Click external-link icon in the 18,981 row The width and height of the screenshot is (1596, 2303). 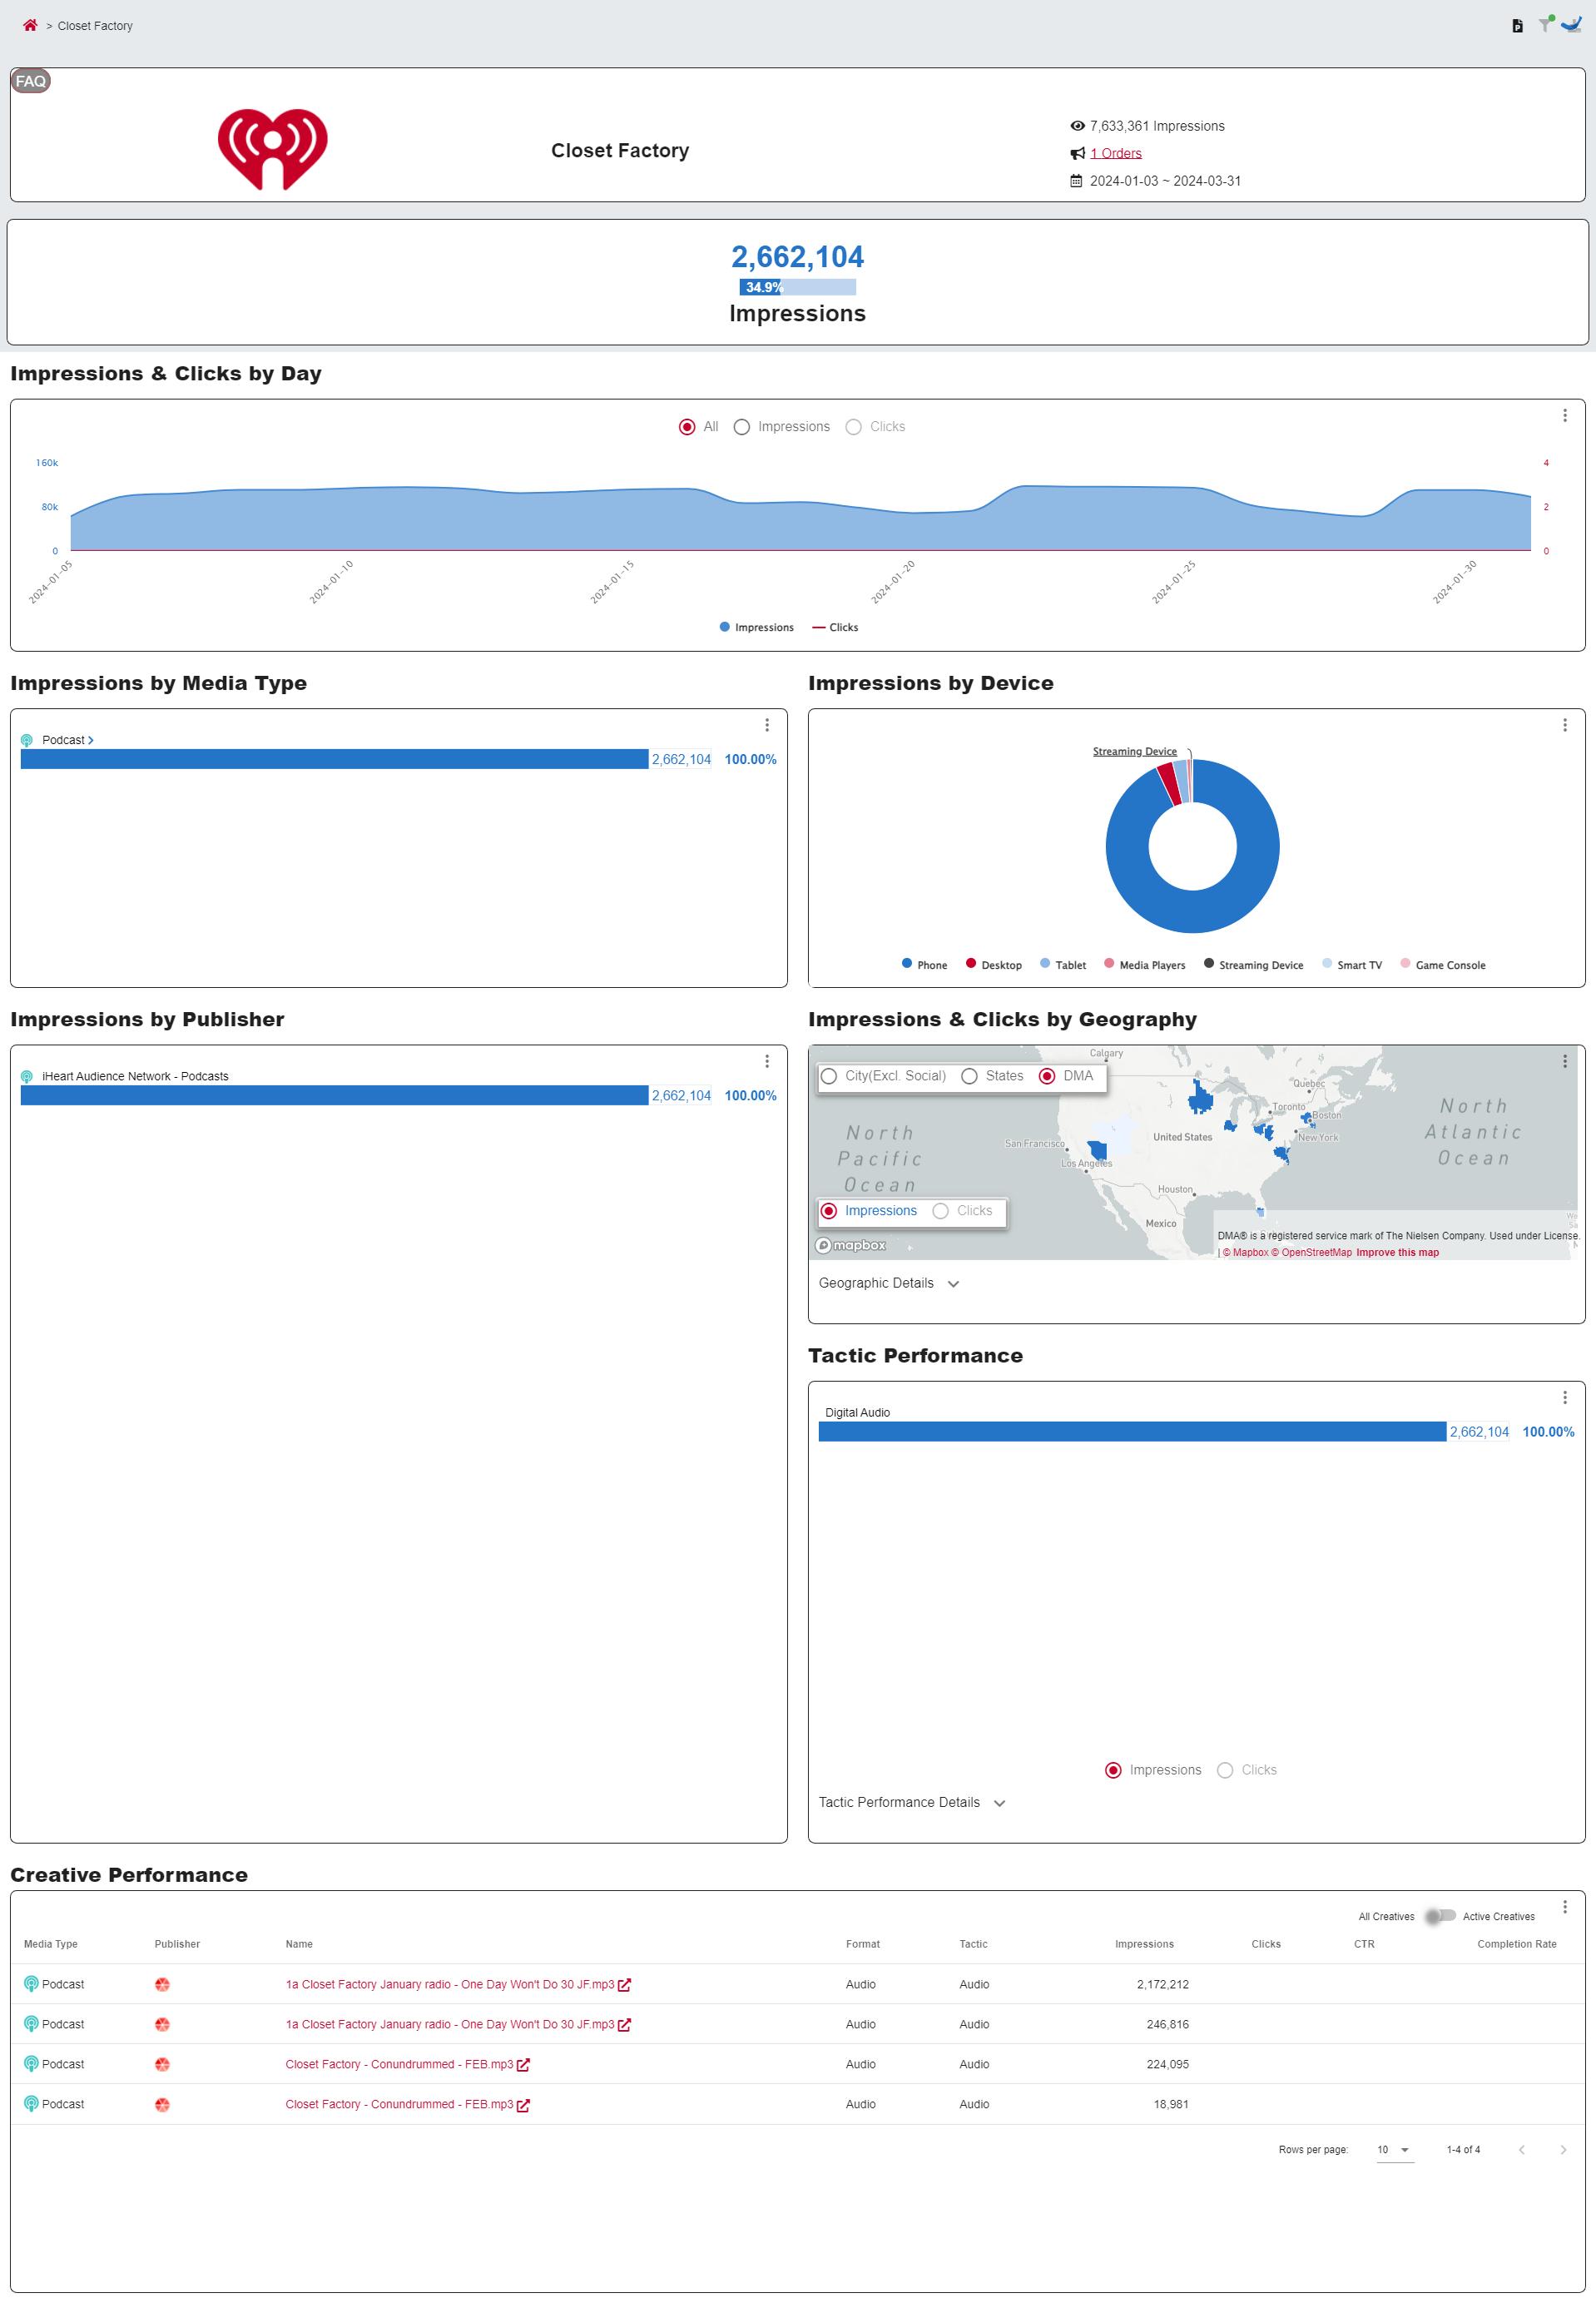tap(523, 2104)
